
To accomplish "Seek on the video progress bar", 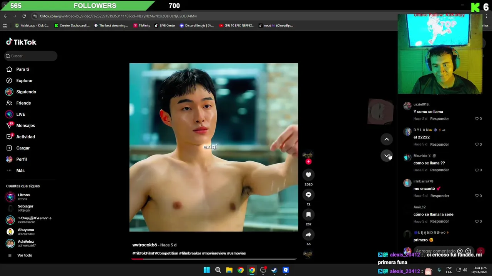I will [214, 259].
